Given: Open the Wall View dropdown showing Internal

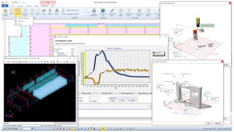Looking at the screenshot, I should 80,14.
